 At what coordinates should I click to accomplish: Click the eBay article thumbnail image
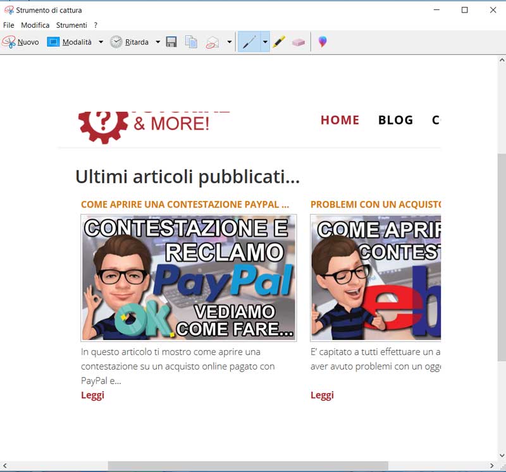click(376, 277)
